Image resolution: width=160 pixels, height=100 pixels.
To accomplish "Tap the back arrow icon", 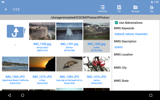I will point(6,9).
